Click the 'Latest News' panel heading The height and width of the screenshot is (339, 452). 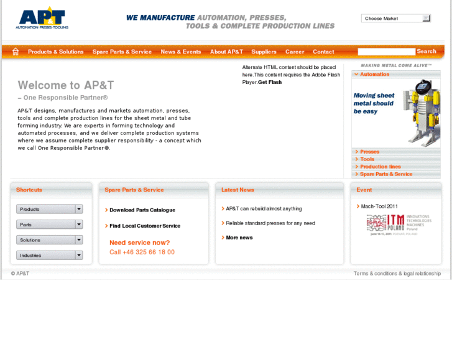[238, 190]
